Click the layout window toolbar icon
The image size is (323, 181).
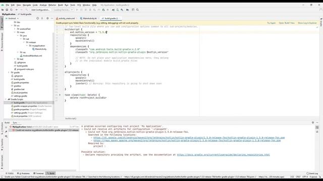(x=133, y=10)
